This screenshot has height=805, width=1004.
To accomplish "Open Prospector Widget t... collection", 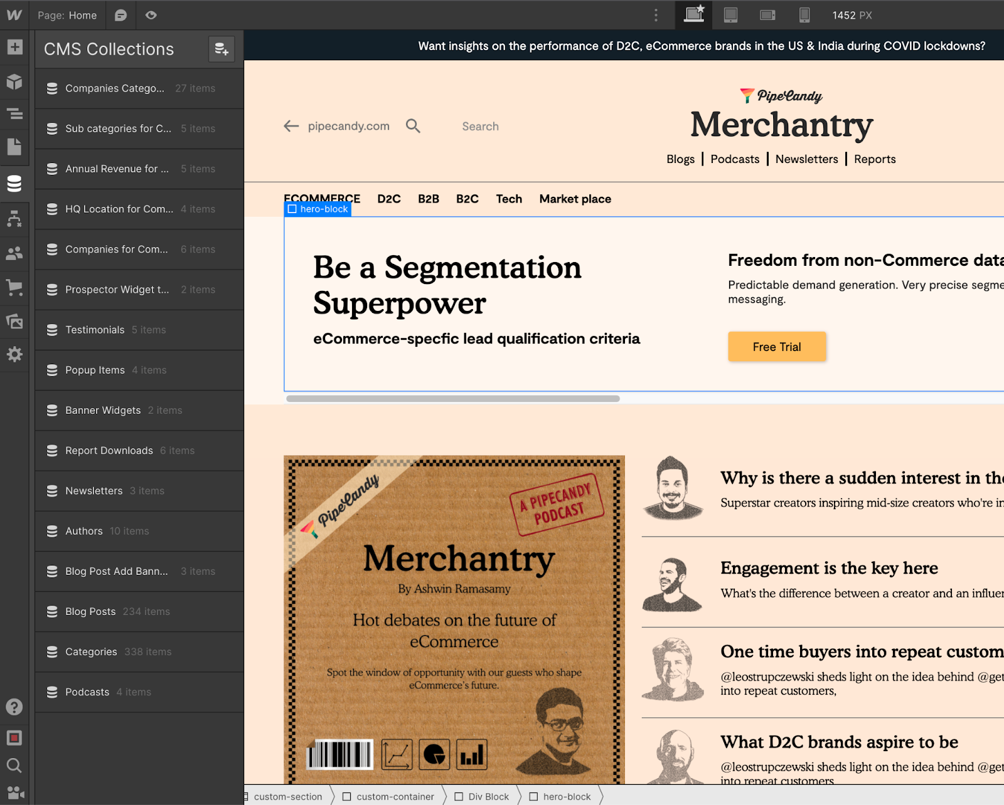I will click(x=139, y=290).
